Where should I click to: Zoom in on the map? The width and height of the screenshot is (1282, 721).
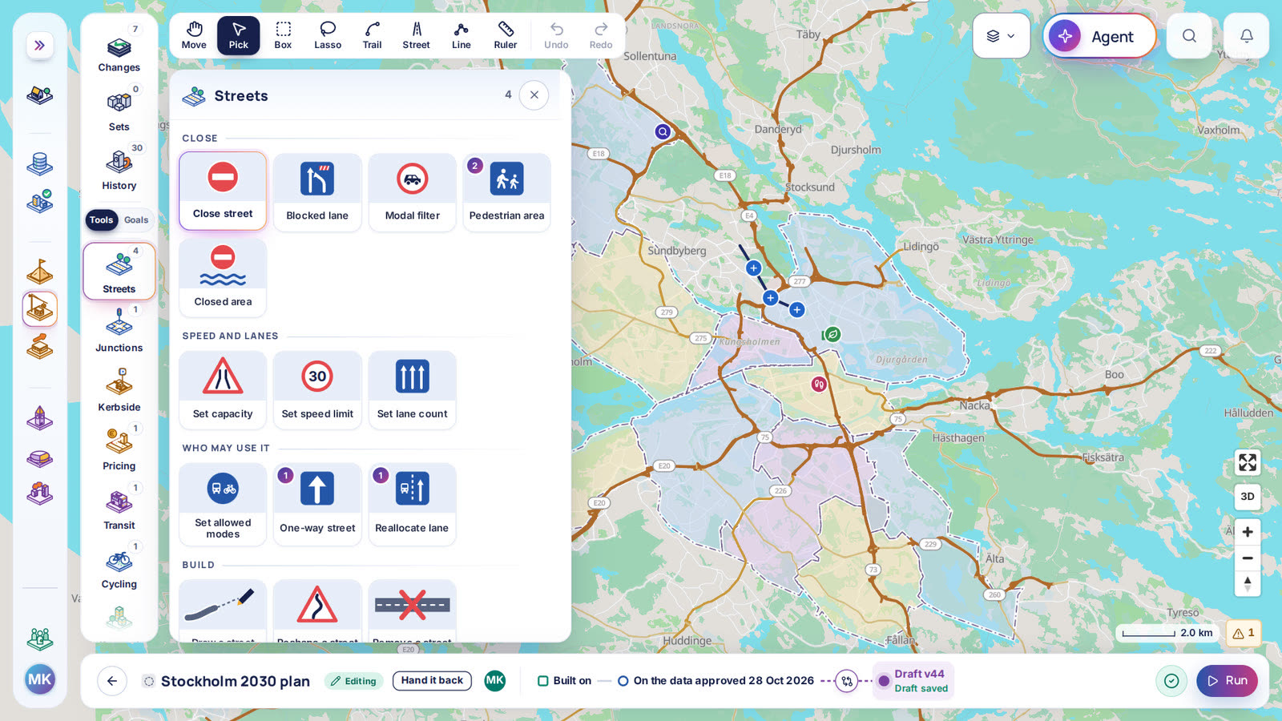(1248, 532)
